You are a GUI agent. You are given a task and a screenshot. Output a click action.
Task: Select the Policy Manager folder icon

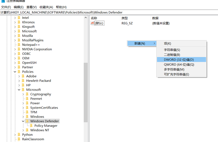(x=31, y=126)
